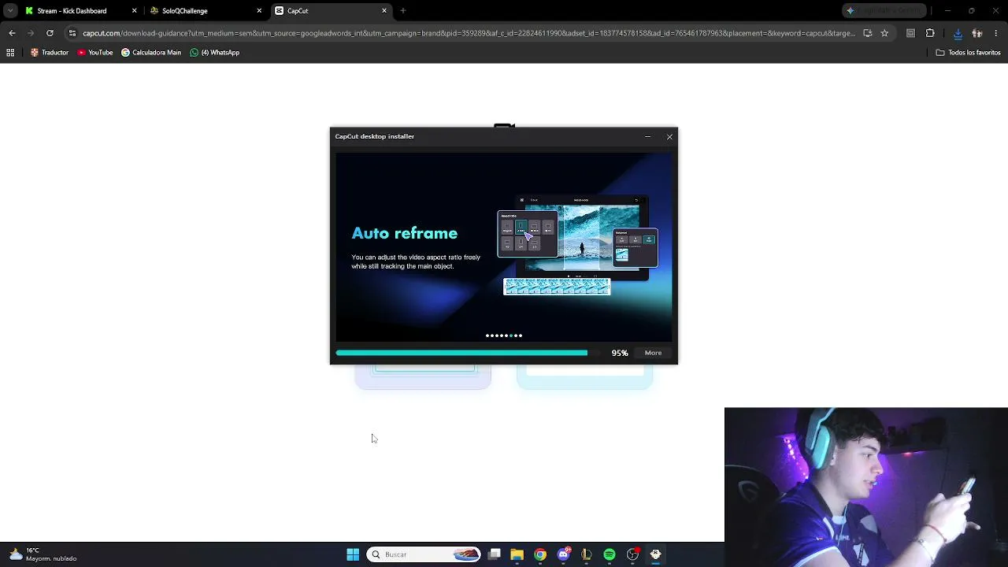
Task: Open Google Chrome from the taskbar
Action: [x=540, y=554]
